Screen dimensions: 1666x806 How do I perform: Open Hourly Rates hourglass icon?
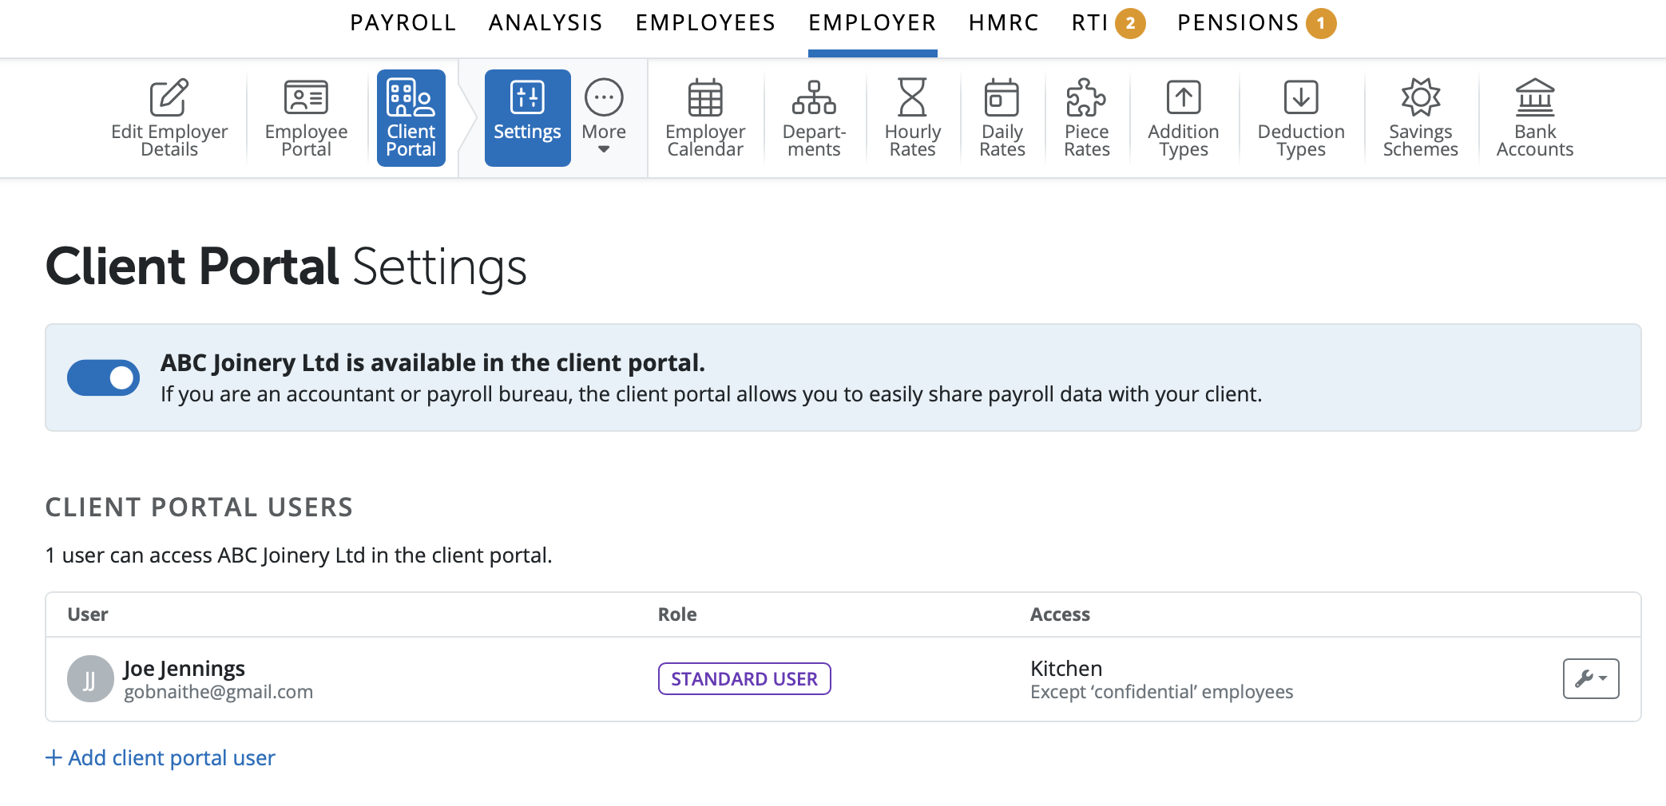[x=912, y=99]
